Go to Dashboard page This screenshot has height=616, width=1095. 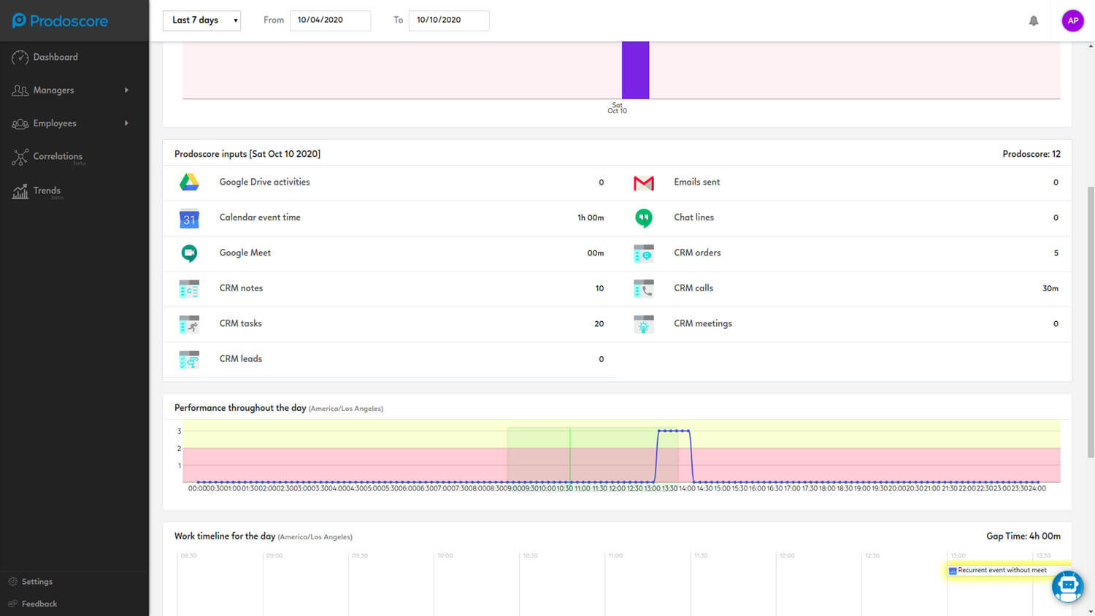55,57
